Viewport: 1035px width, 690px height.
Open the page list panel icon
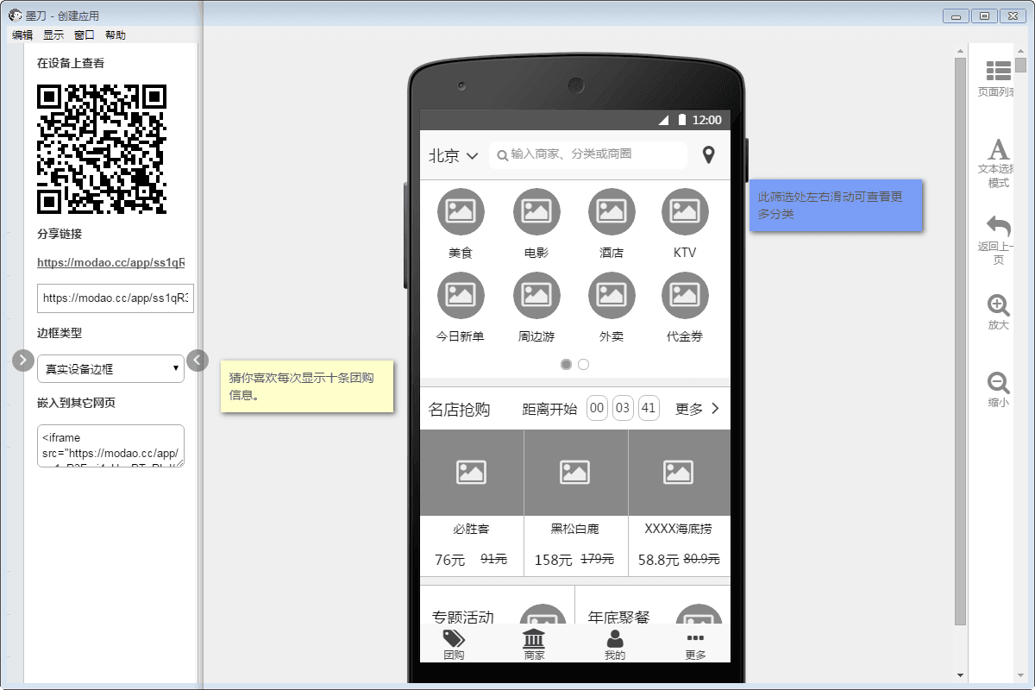tap(998, 72)
